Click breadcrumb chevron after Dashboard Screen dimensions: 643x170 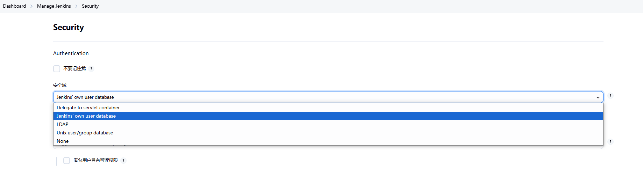point(31,6)
